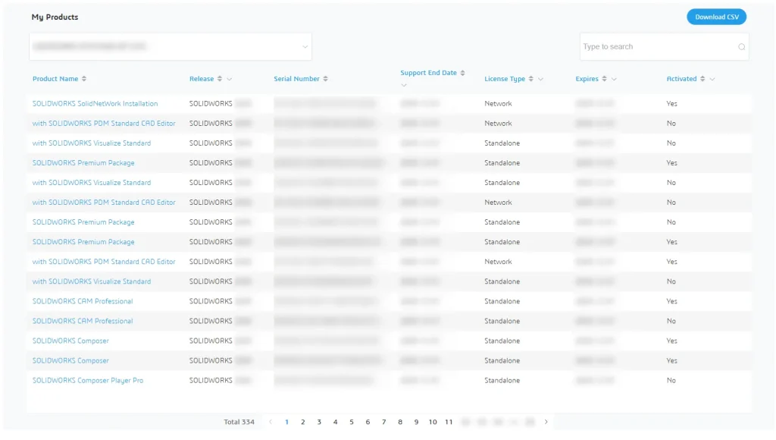The height and width of the screenshot is (440, 776).
Task: Download the products list as CSV
Action: click(717, 17)
